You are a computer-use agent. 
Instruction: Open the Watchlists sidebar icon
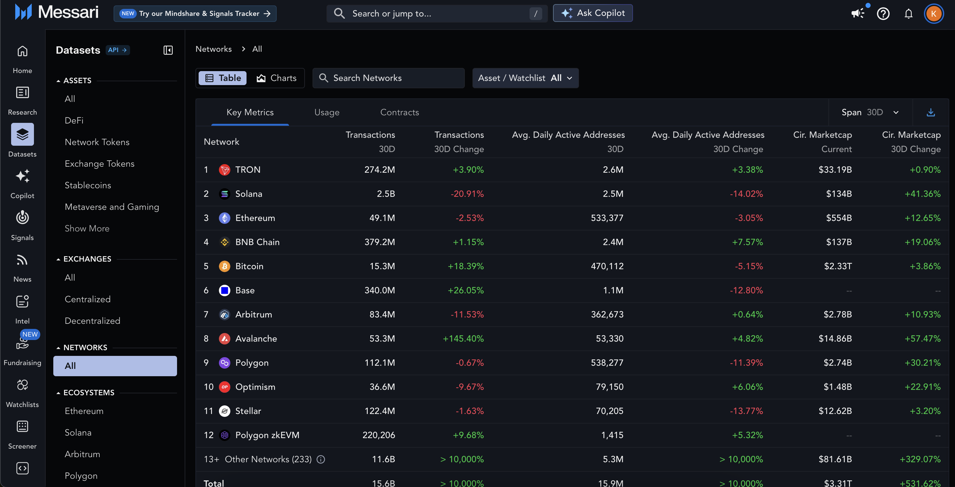tap(22, 385)
